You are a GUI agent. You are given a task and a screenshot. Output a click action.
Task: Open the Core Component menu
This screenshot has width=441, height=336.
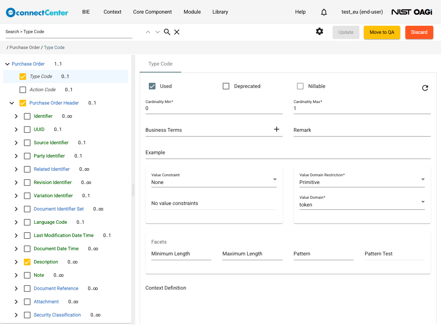pyautogui.click(x=153, y=12)
